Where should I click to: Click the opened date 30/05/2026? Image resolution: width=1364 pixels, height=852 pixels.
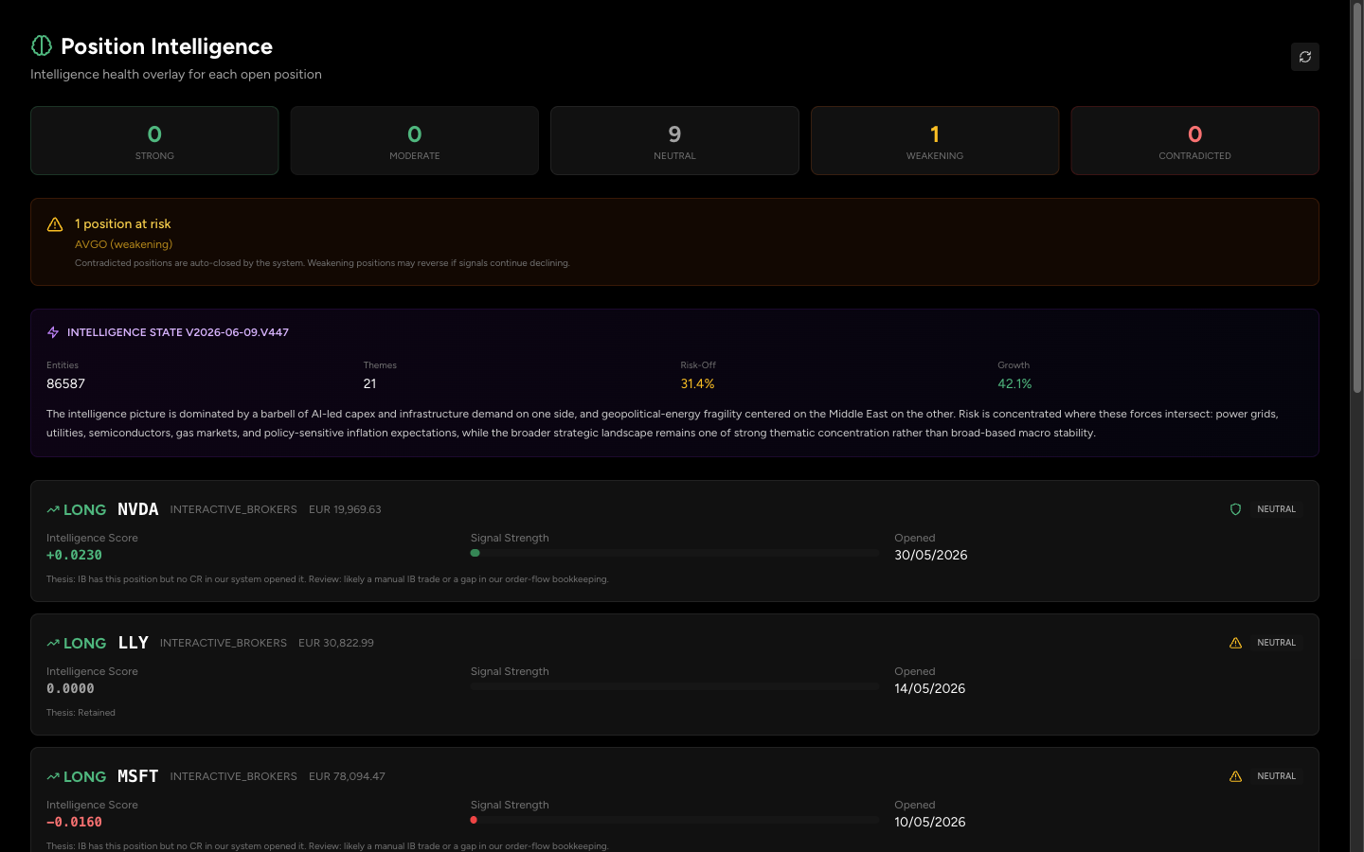(x=931, y=556)
